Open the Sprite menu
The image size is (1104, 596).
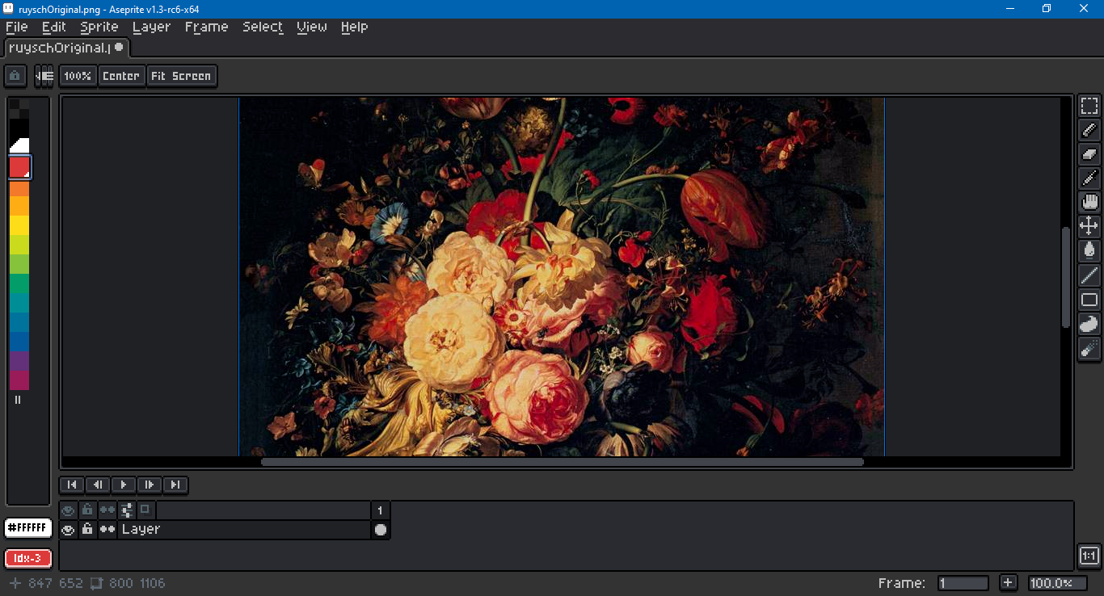99,27
